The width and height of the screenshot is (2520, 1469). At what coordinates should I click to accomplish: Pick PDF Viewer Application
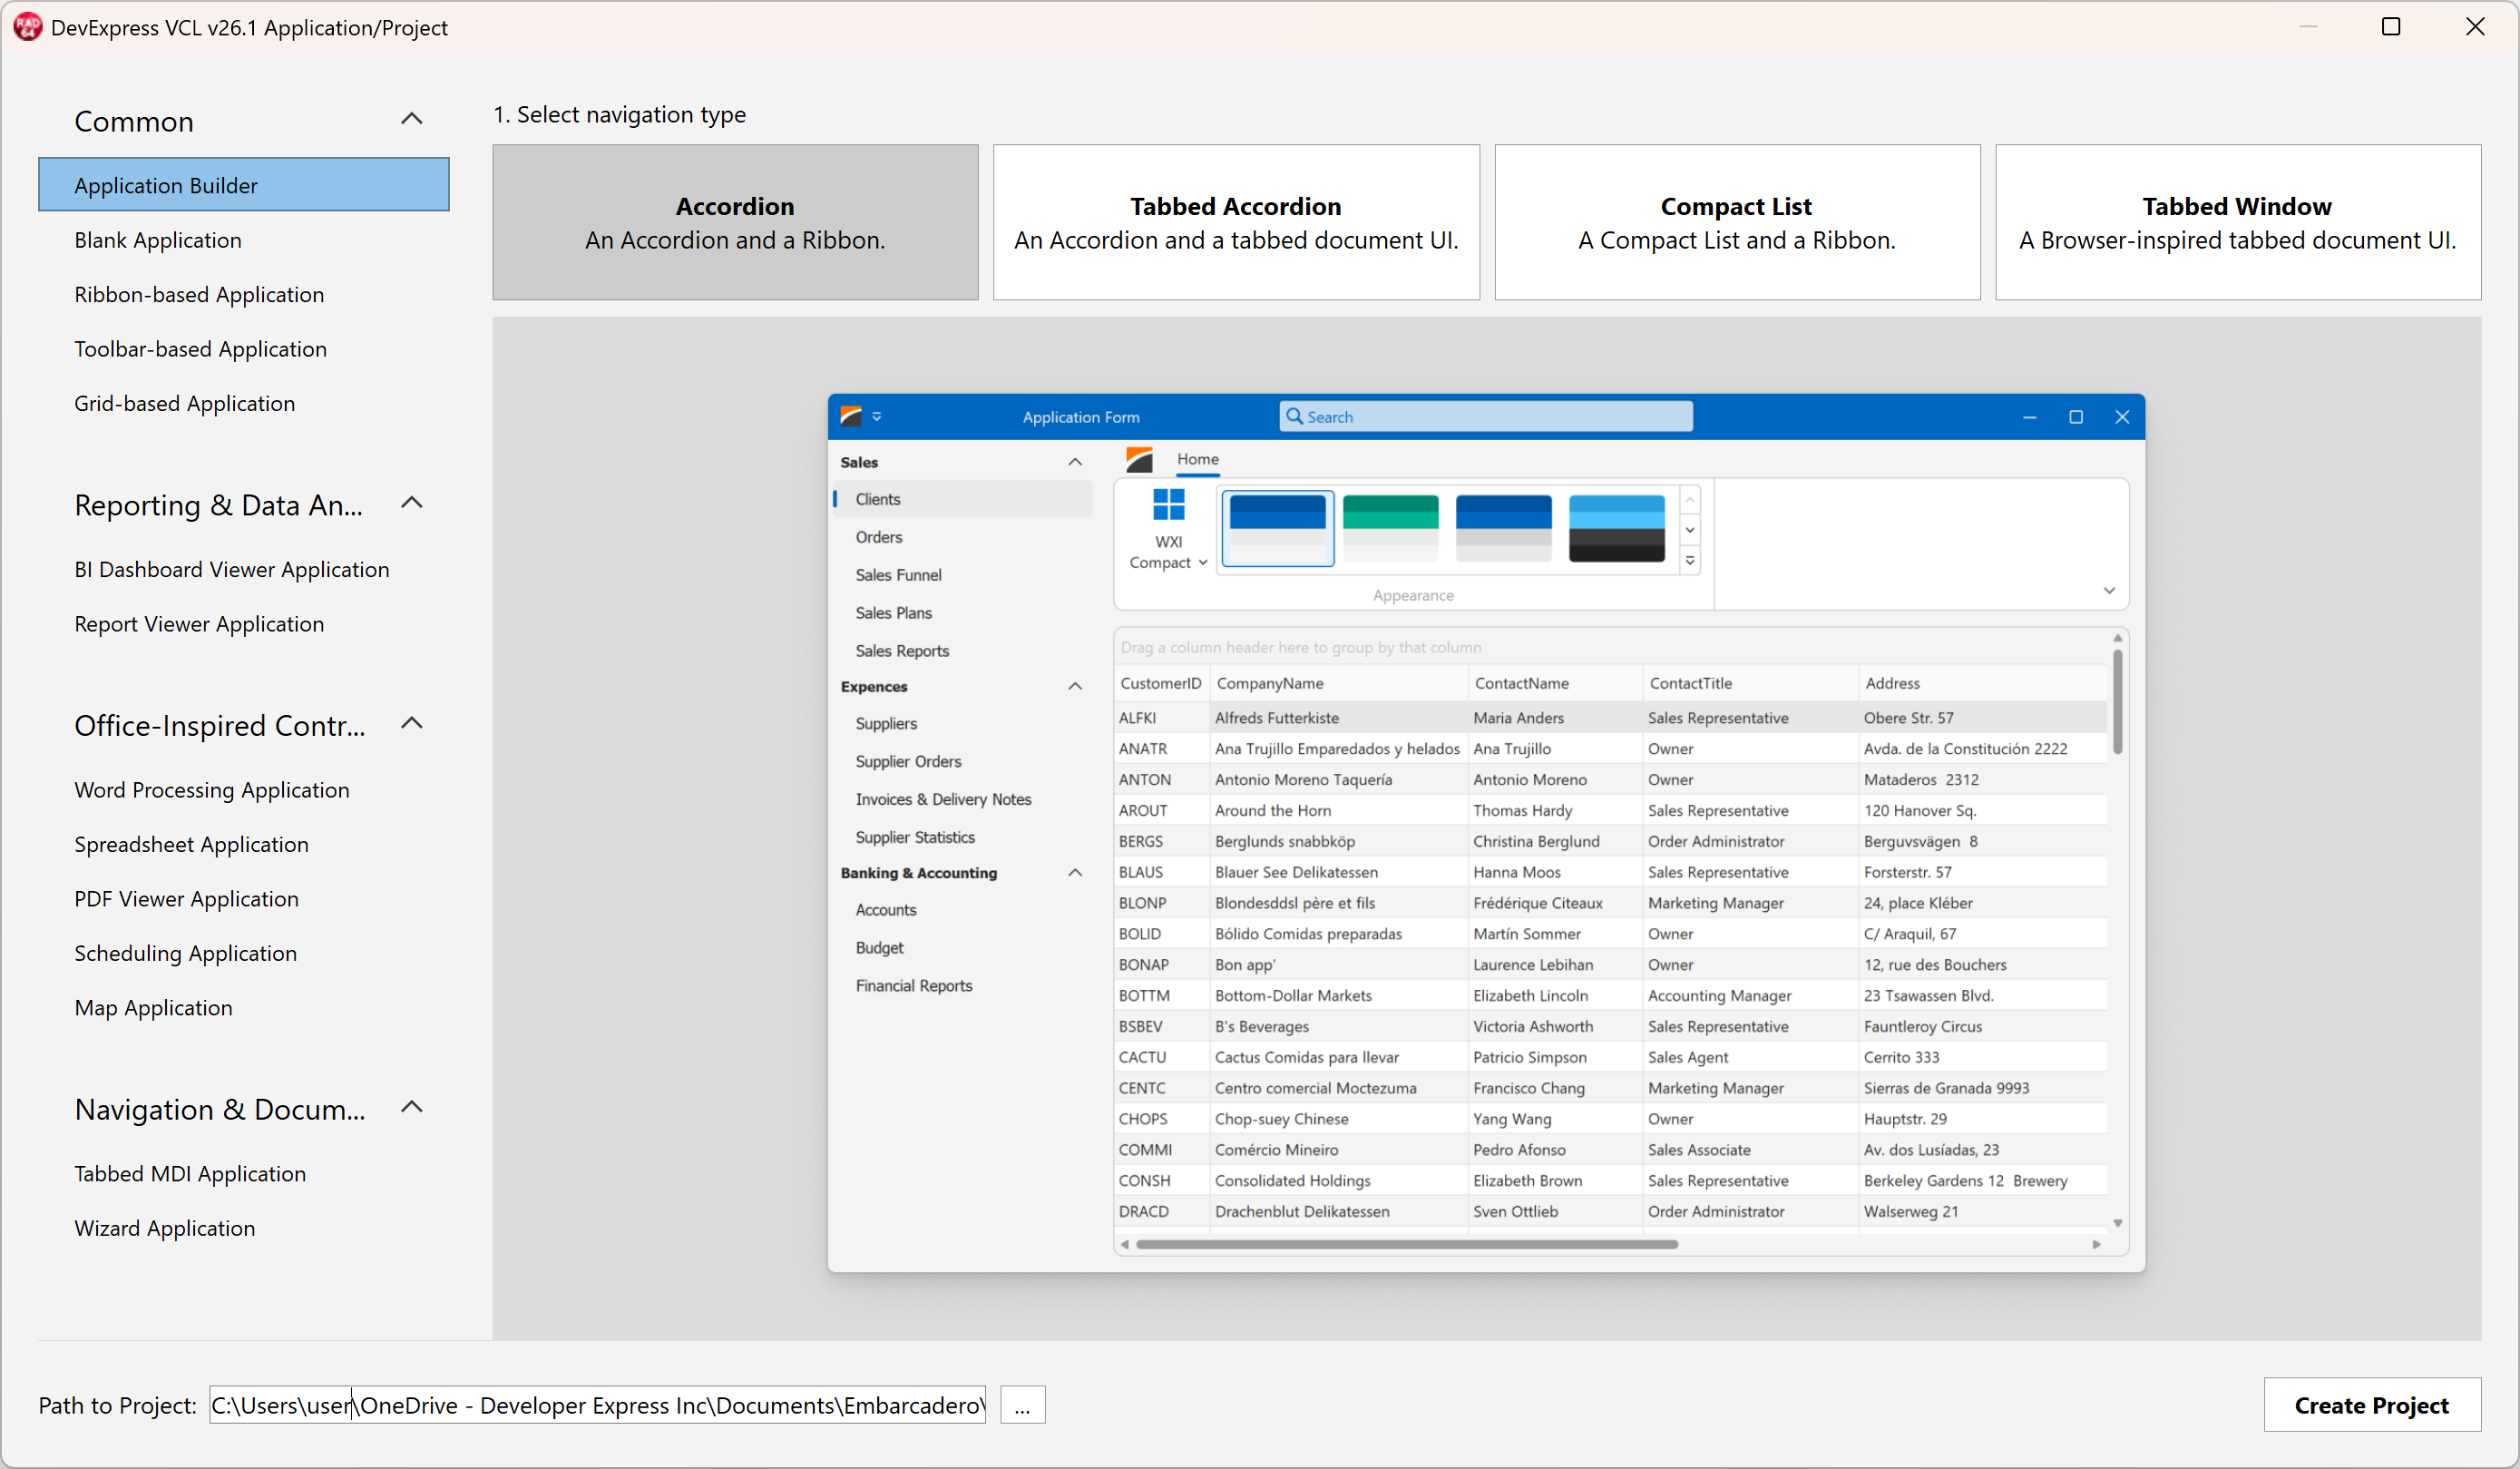244,899
